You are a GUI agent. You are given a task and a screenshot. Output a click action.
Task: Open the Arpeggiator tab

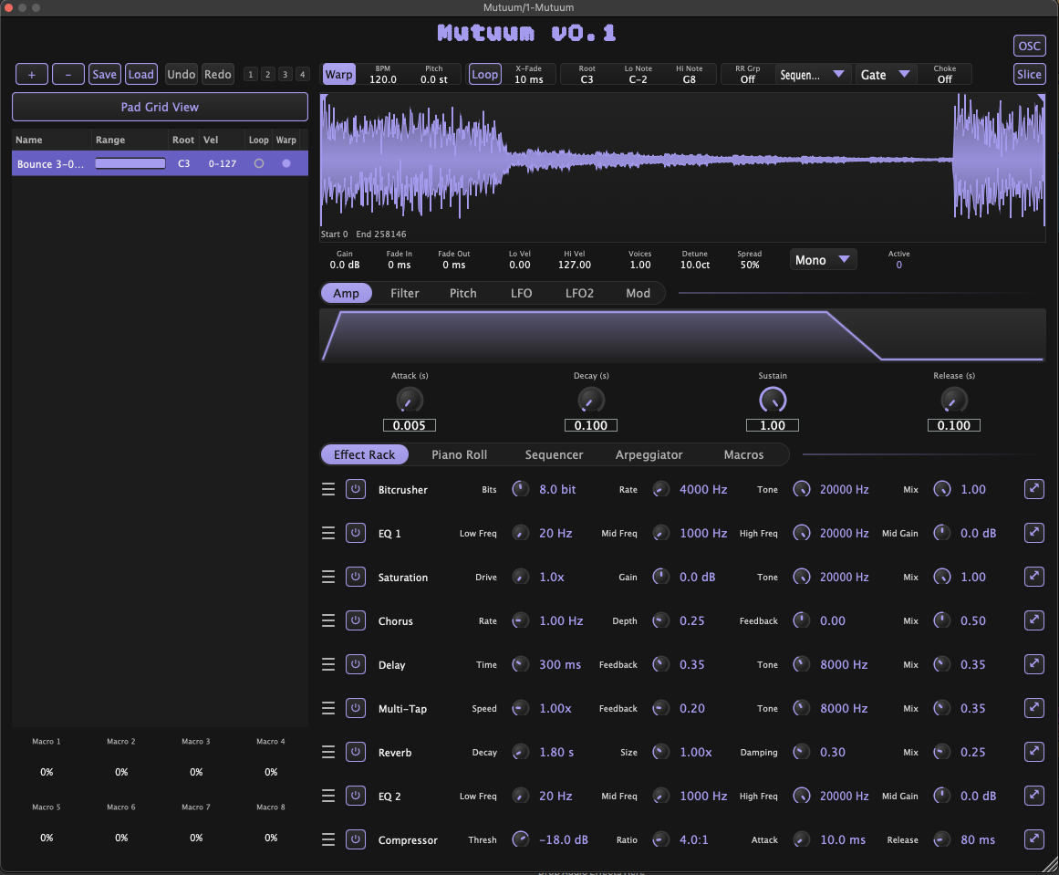click(649, 454)
